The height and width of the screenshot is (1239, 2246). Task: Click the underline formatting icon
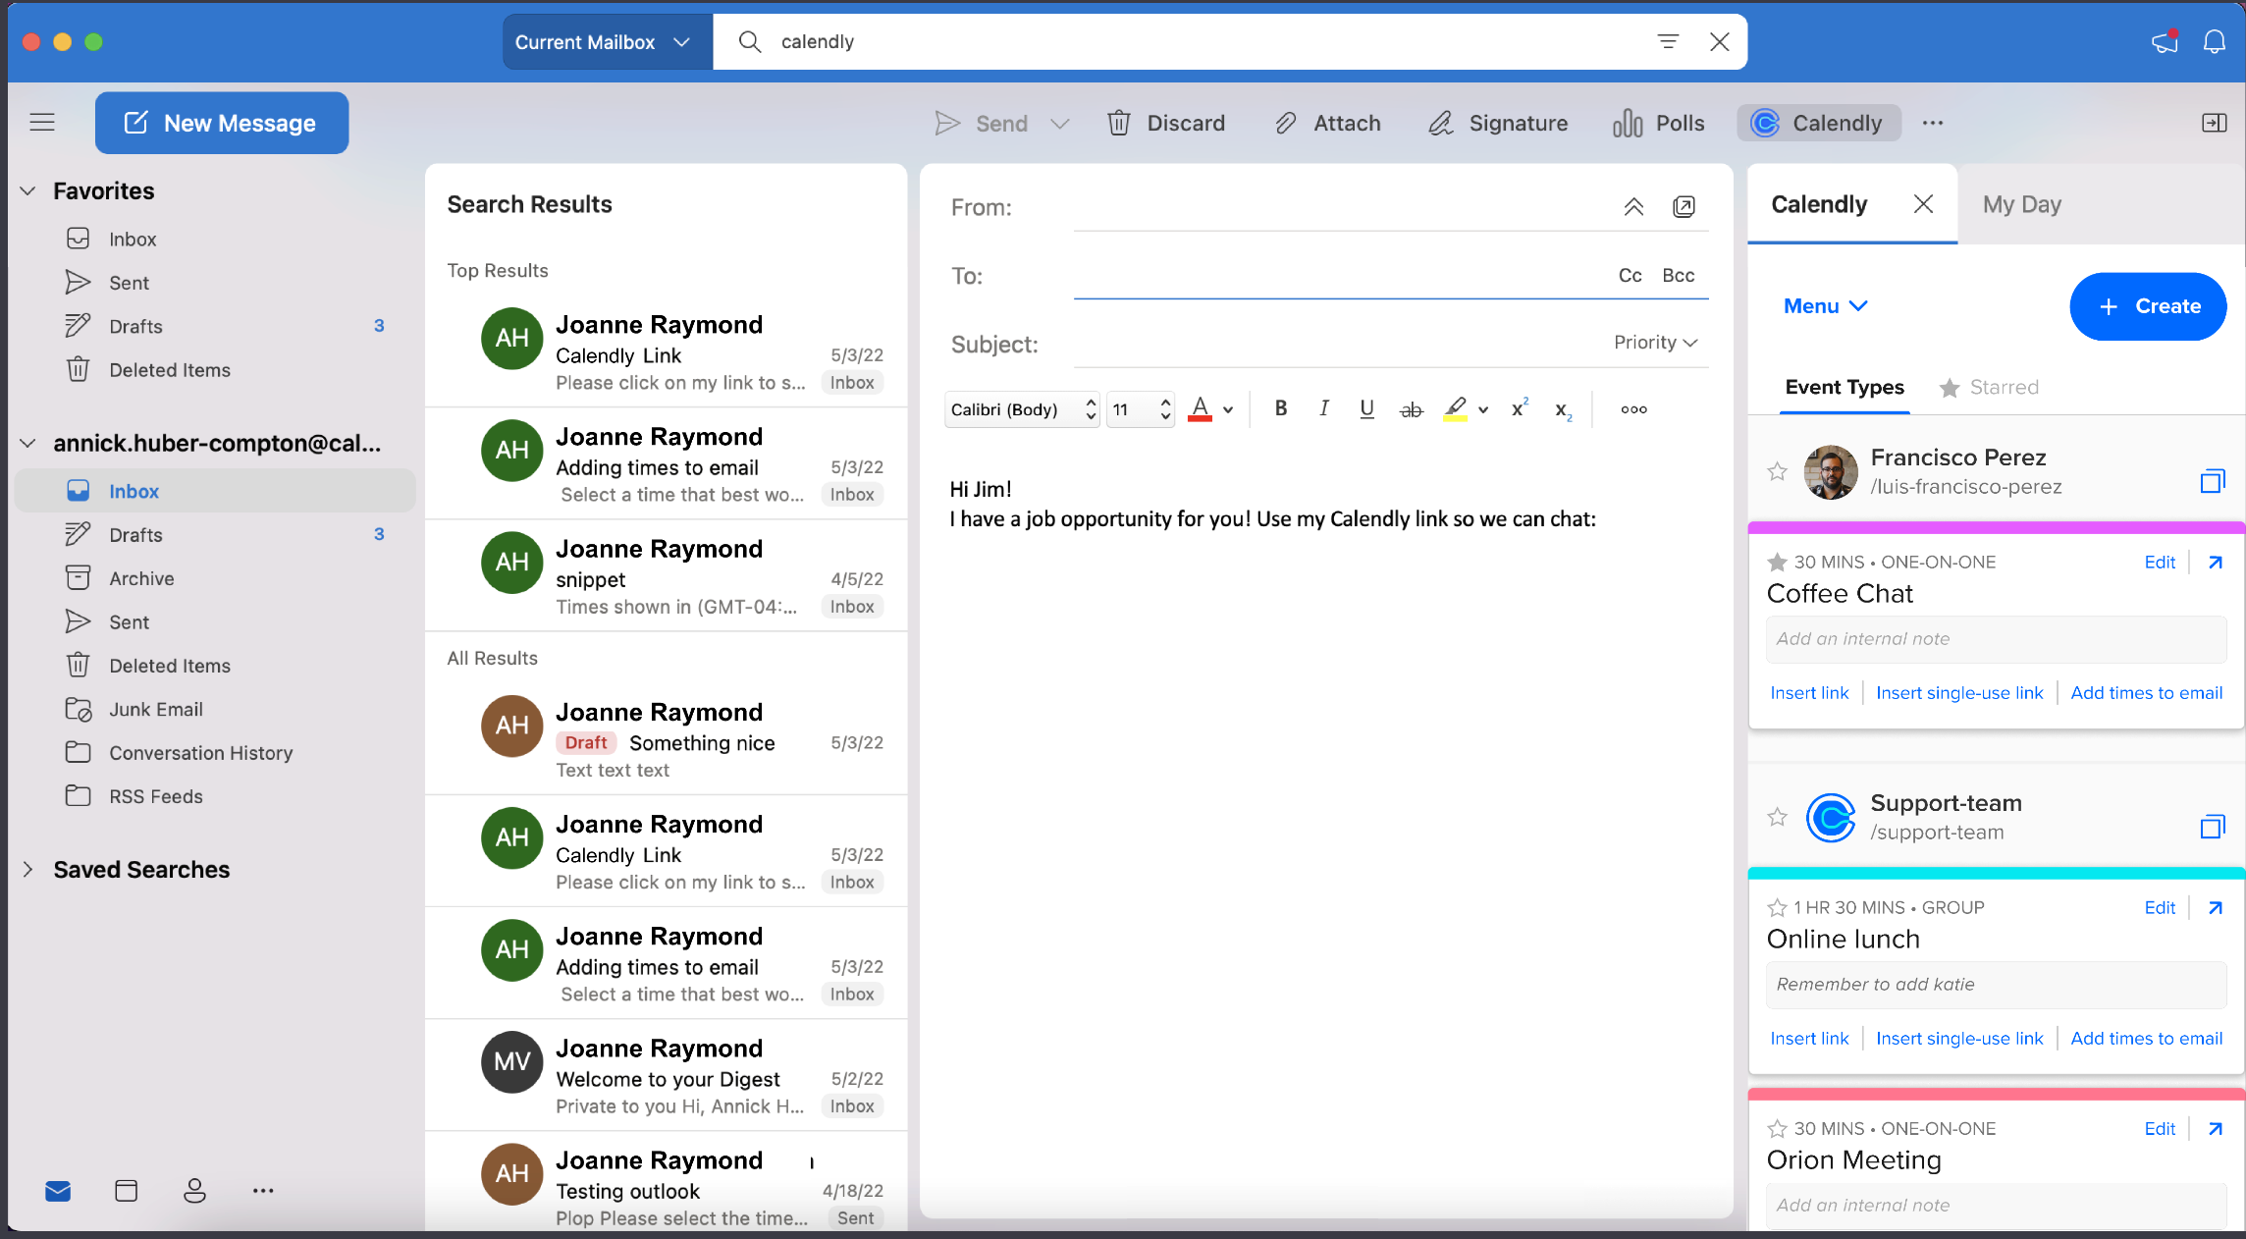coord(1364,409)
